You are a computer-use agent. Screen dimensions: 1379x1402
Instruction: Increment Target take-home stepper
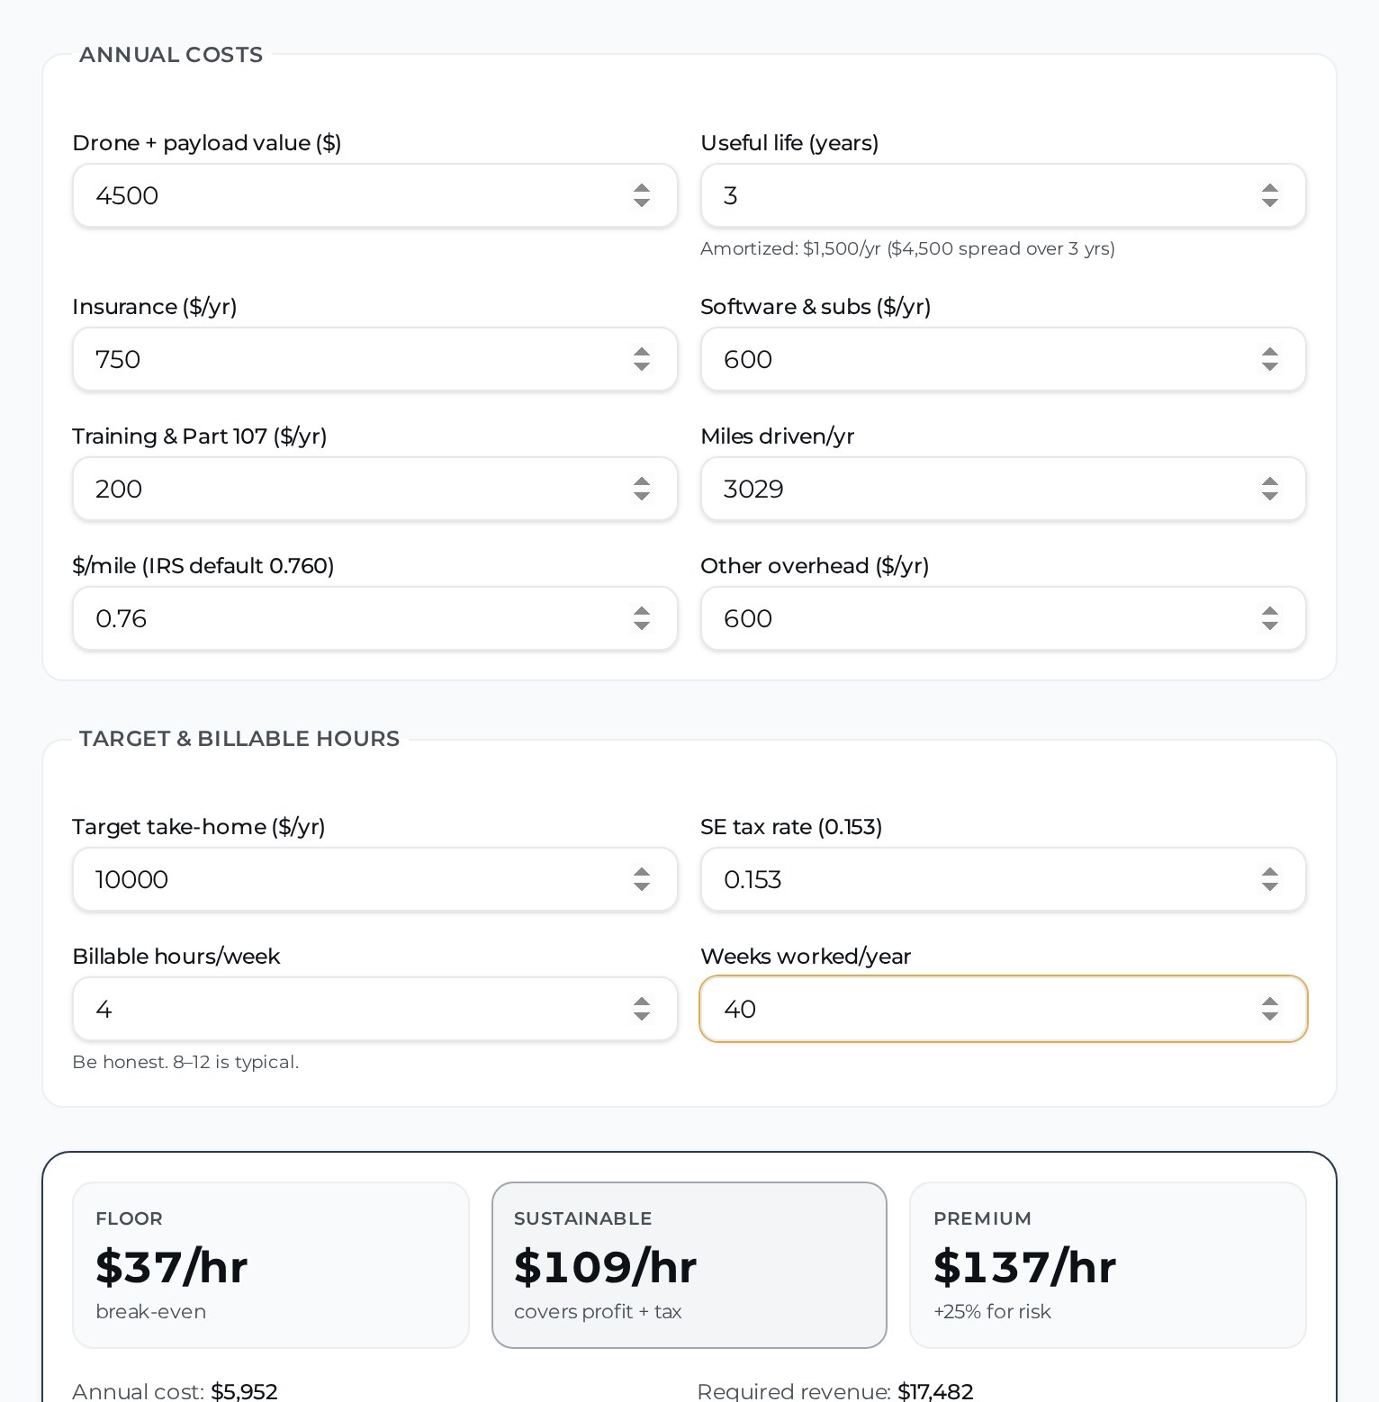(641, 872)
